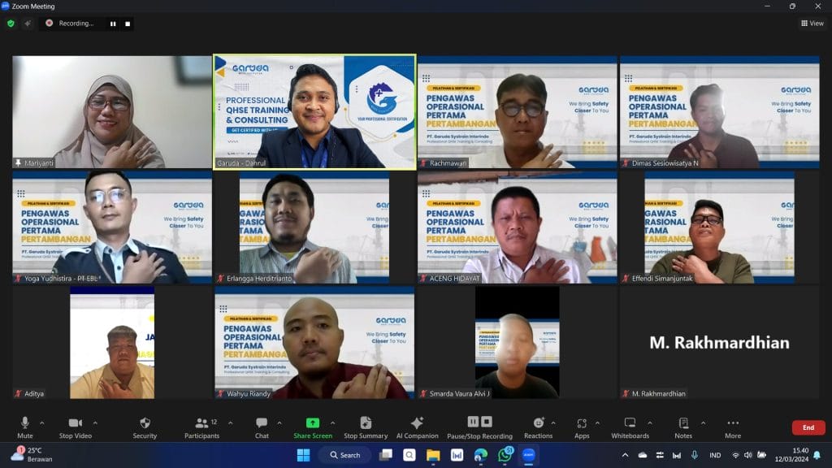Open the More options menu
The image size is (832, 468).
tap(733, 423)
